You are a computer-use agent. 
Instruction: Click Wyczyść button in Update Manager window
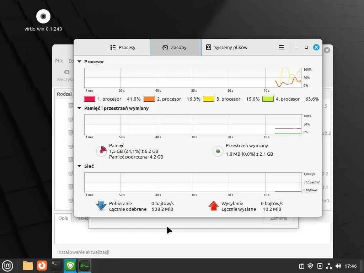[65, 76]
